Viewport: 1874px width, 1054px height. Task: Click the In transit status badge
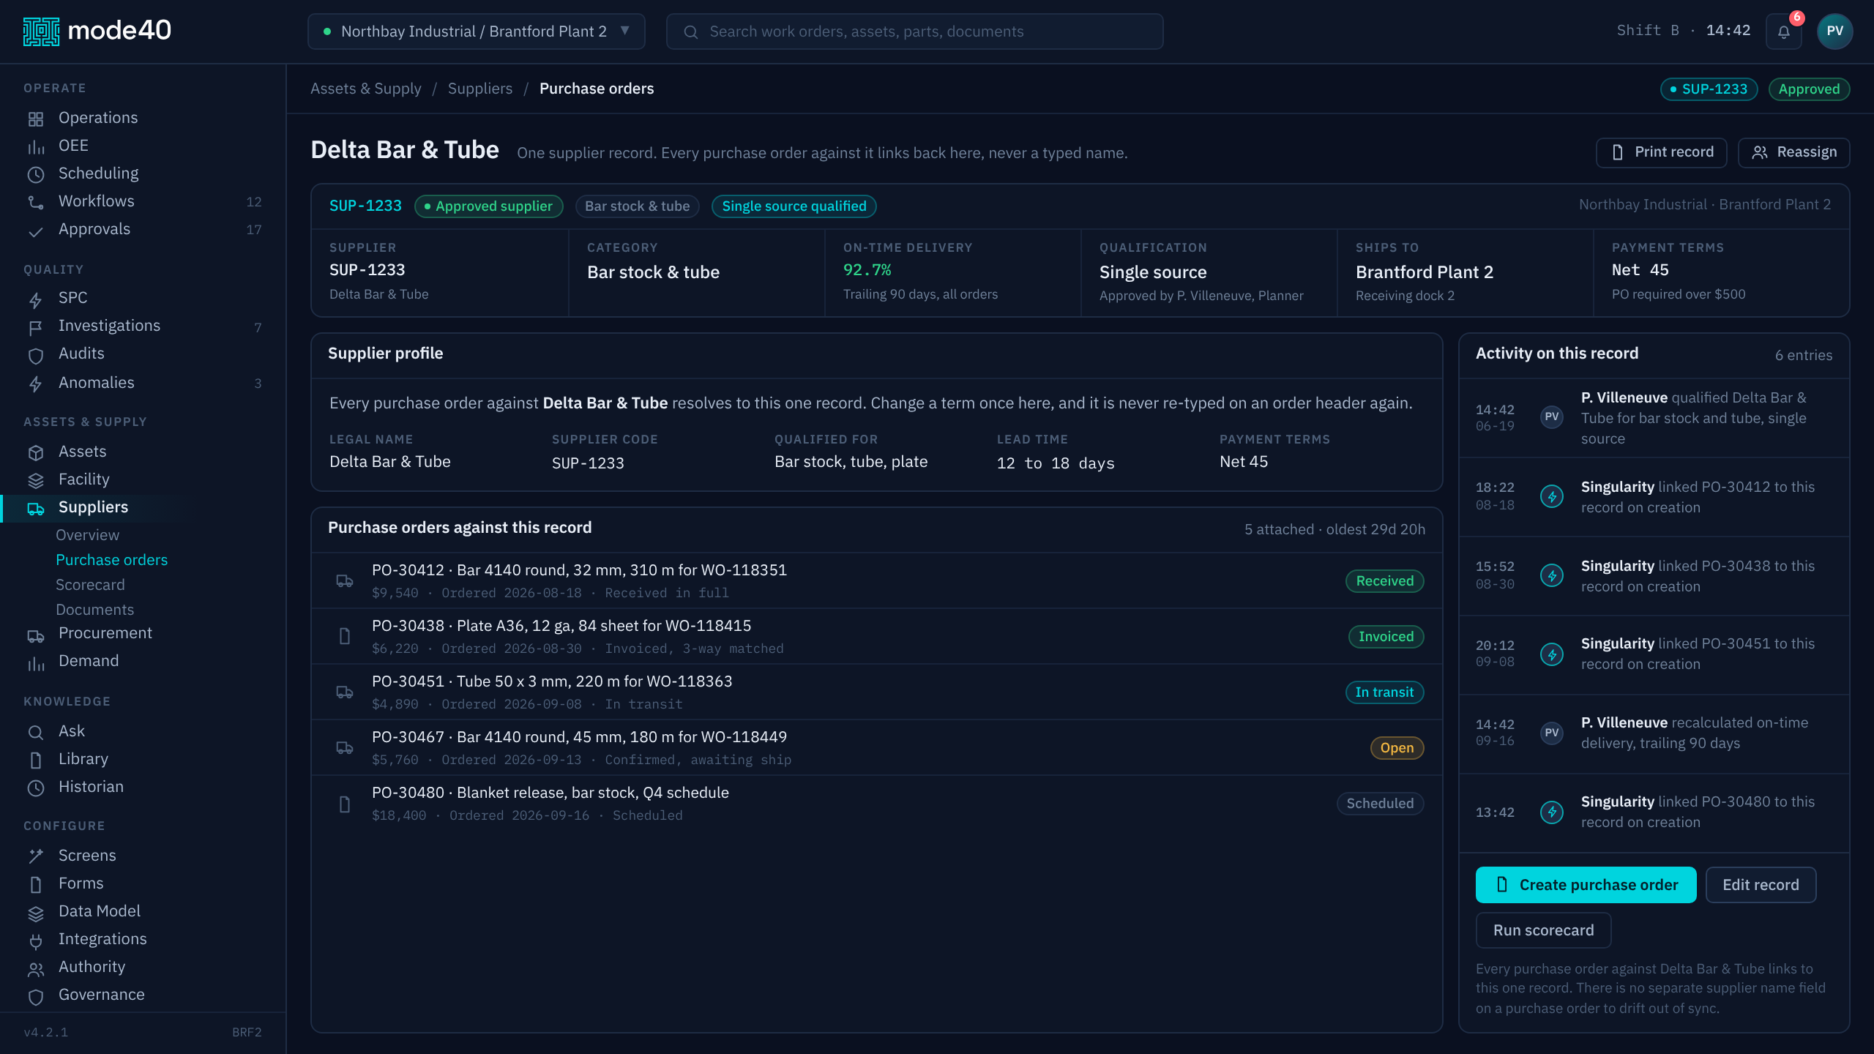(x=1384, y=692)
